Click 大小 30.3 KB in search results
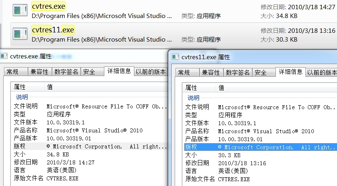 tap(279, 40)
